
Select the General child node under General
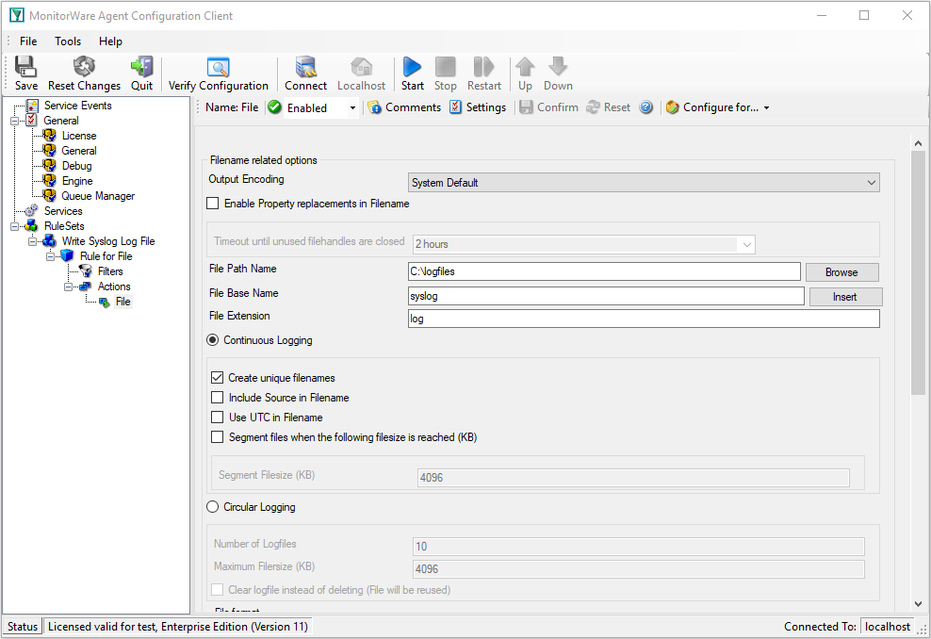pyautogui.click(x=79, y=151)
